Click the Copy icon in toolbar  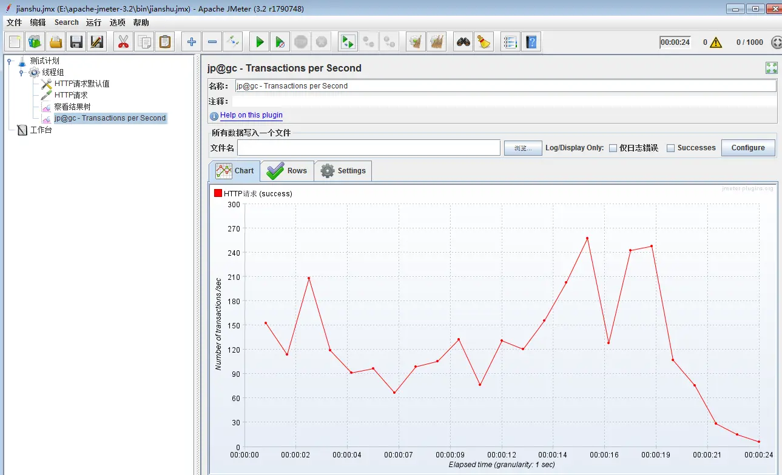[x=144, y=42]
